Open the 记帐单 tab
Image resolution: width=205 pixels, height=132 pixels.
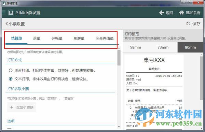coord(57,39)
